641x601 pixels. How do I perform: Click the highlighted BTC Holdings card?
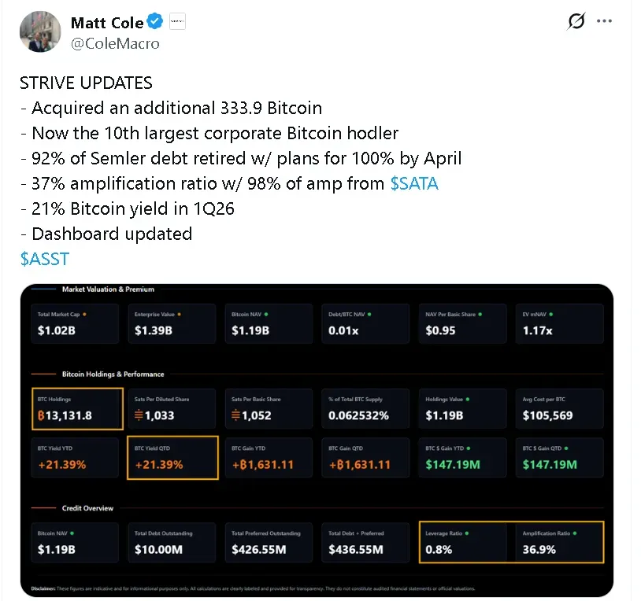point(76,408)
